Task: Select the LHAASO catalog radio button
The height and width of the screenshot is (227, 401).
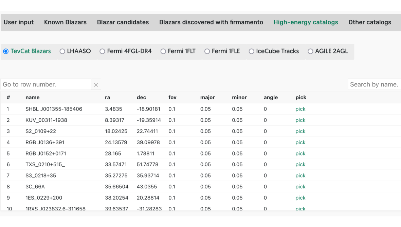Action: click(62, 51)
